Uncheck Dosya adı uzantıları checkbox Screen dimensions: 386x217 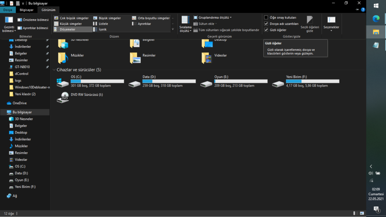(266, 24)
